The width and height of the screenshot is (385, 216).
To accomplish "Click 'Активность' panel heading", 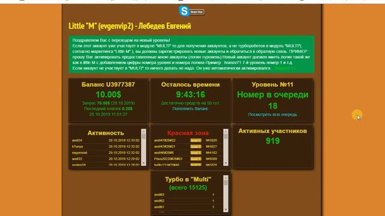I will (106, 133).
